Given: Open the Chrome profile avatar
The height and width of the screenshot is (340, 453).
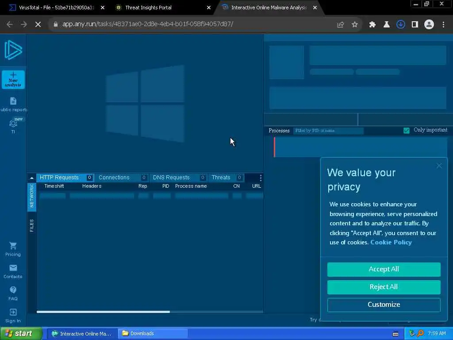Looking at the screenshot, I should click(429, 25).
